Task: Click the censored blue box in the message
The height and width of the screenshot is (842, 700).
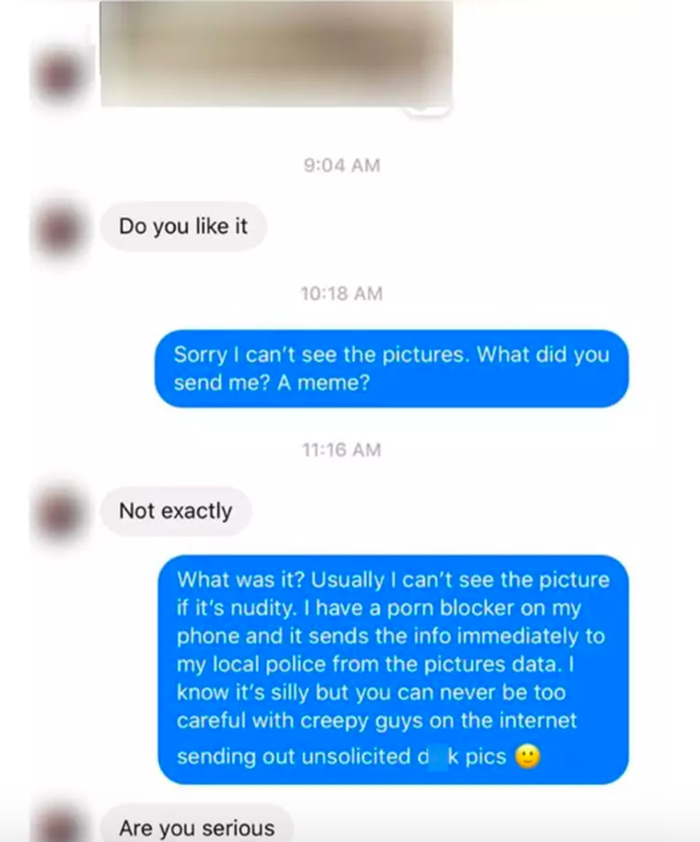Action: pyautogui.click(x=437, y=756)
